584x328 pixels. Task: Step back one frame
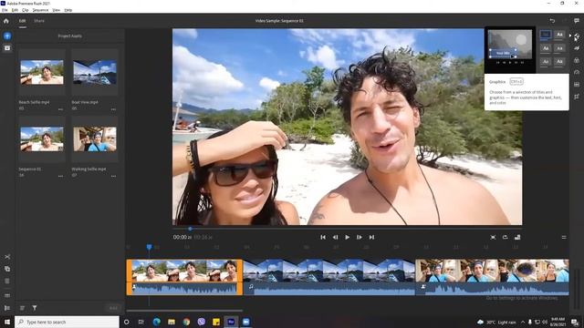coord(335,237)
